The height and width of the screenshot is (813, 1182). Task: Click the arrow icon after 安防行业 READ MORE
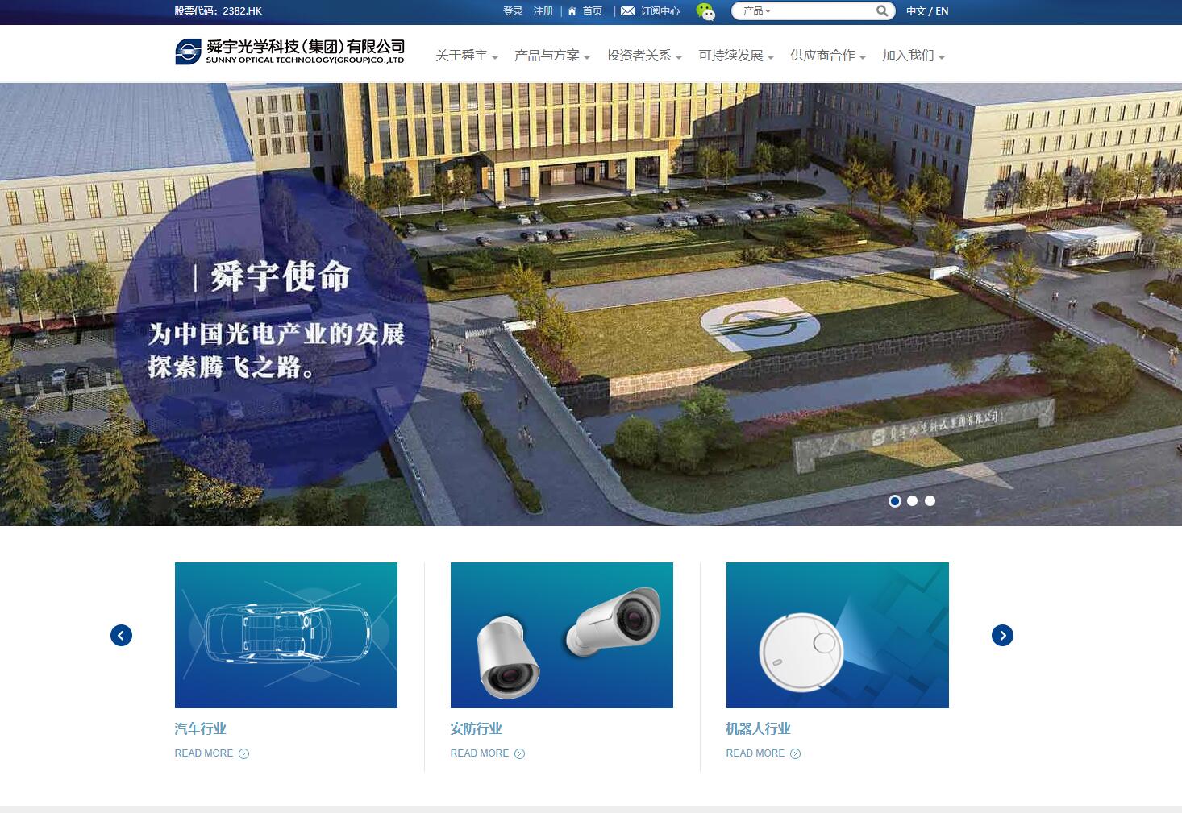pos(519,754)
